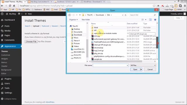Select the sample.zip file
The image size is (187, 105).
tap(98, 59)
